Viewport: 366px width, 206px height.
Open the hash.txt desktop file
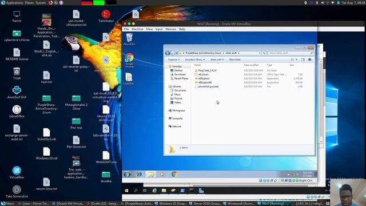coord(46,77)
